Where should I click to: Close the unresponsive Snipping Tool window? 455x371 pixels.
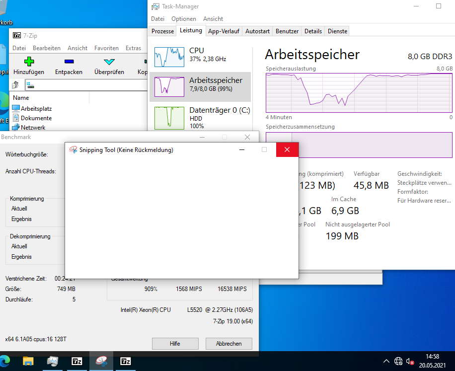pos(287,149)
